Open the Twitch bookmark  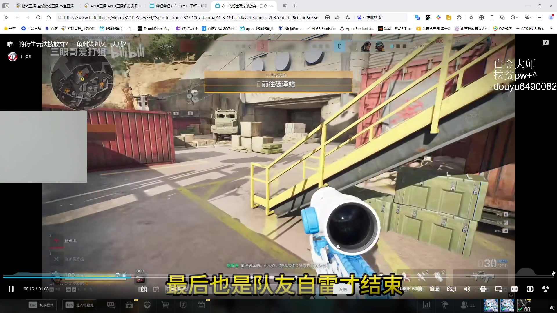[187, 28]
